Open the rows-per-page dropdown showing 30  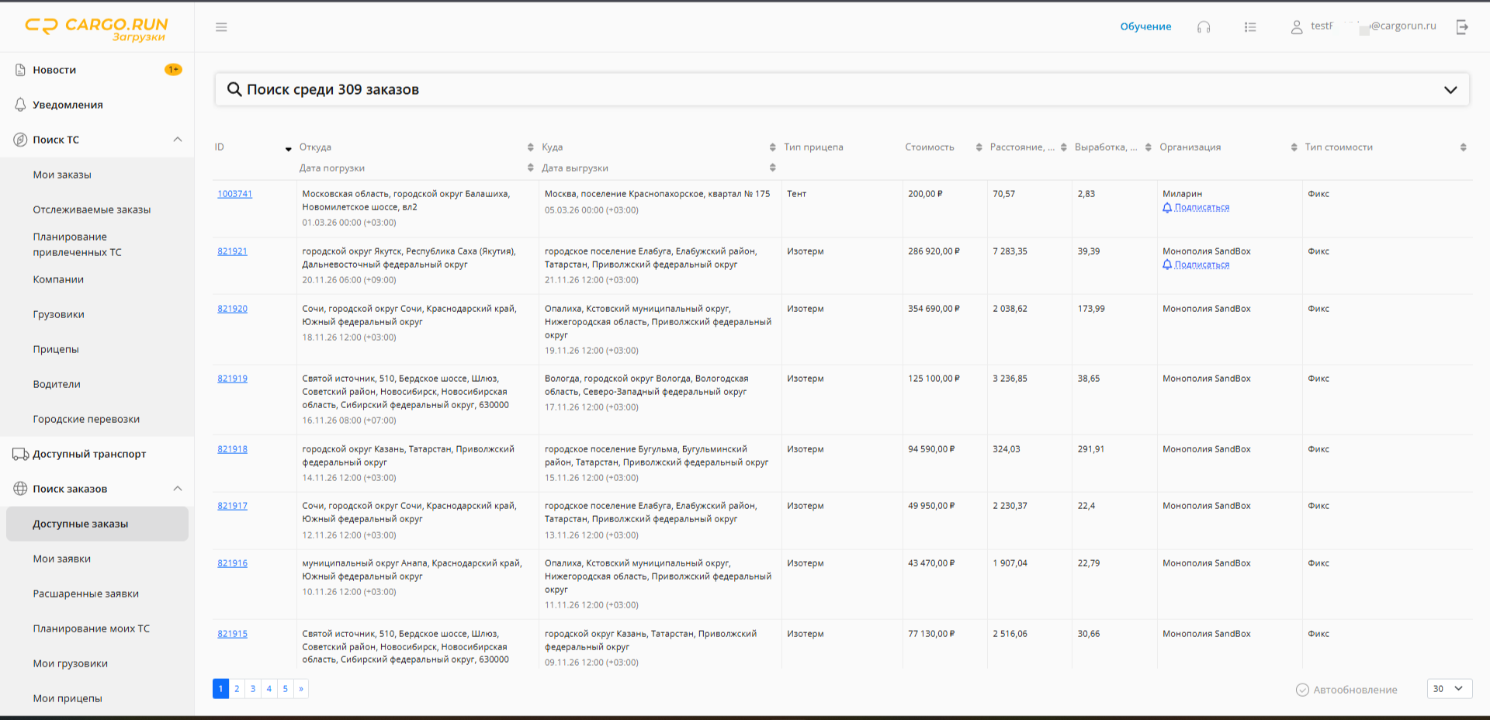tap(1450, 689)
